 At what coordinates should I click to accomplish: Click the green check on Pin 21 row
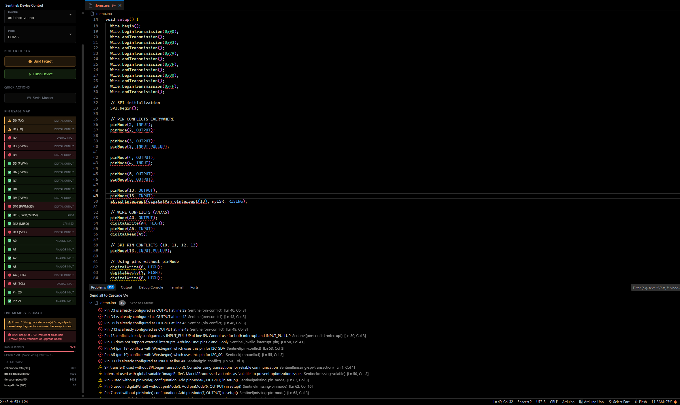(10, 301)
